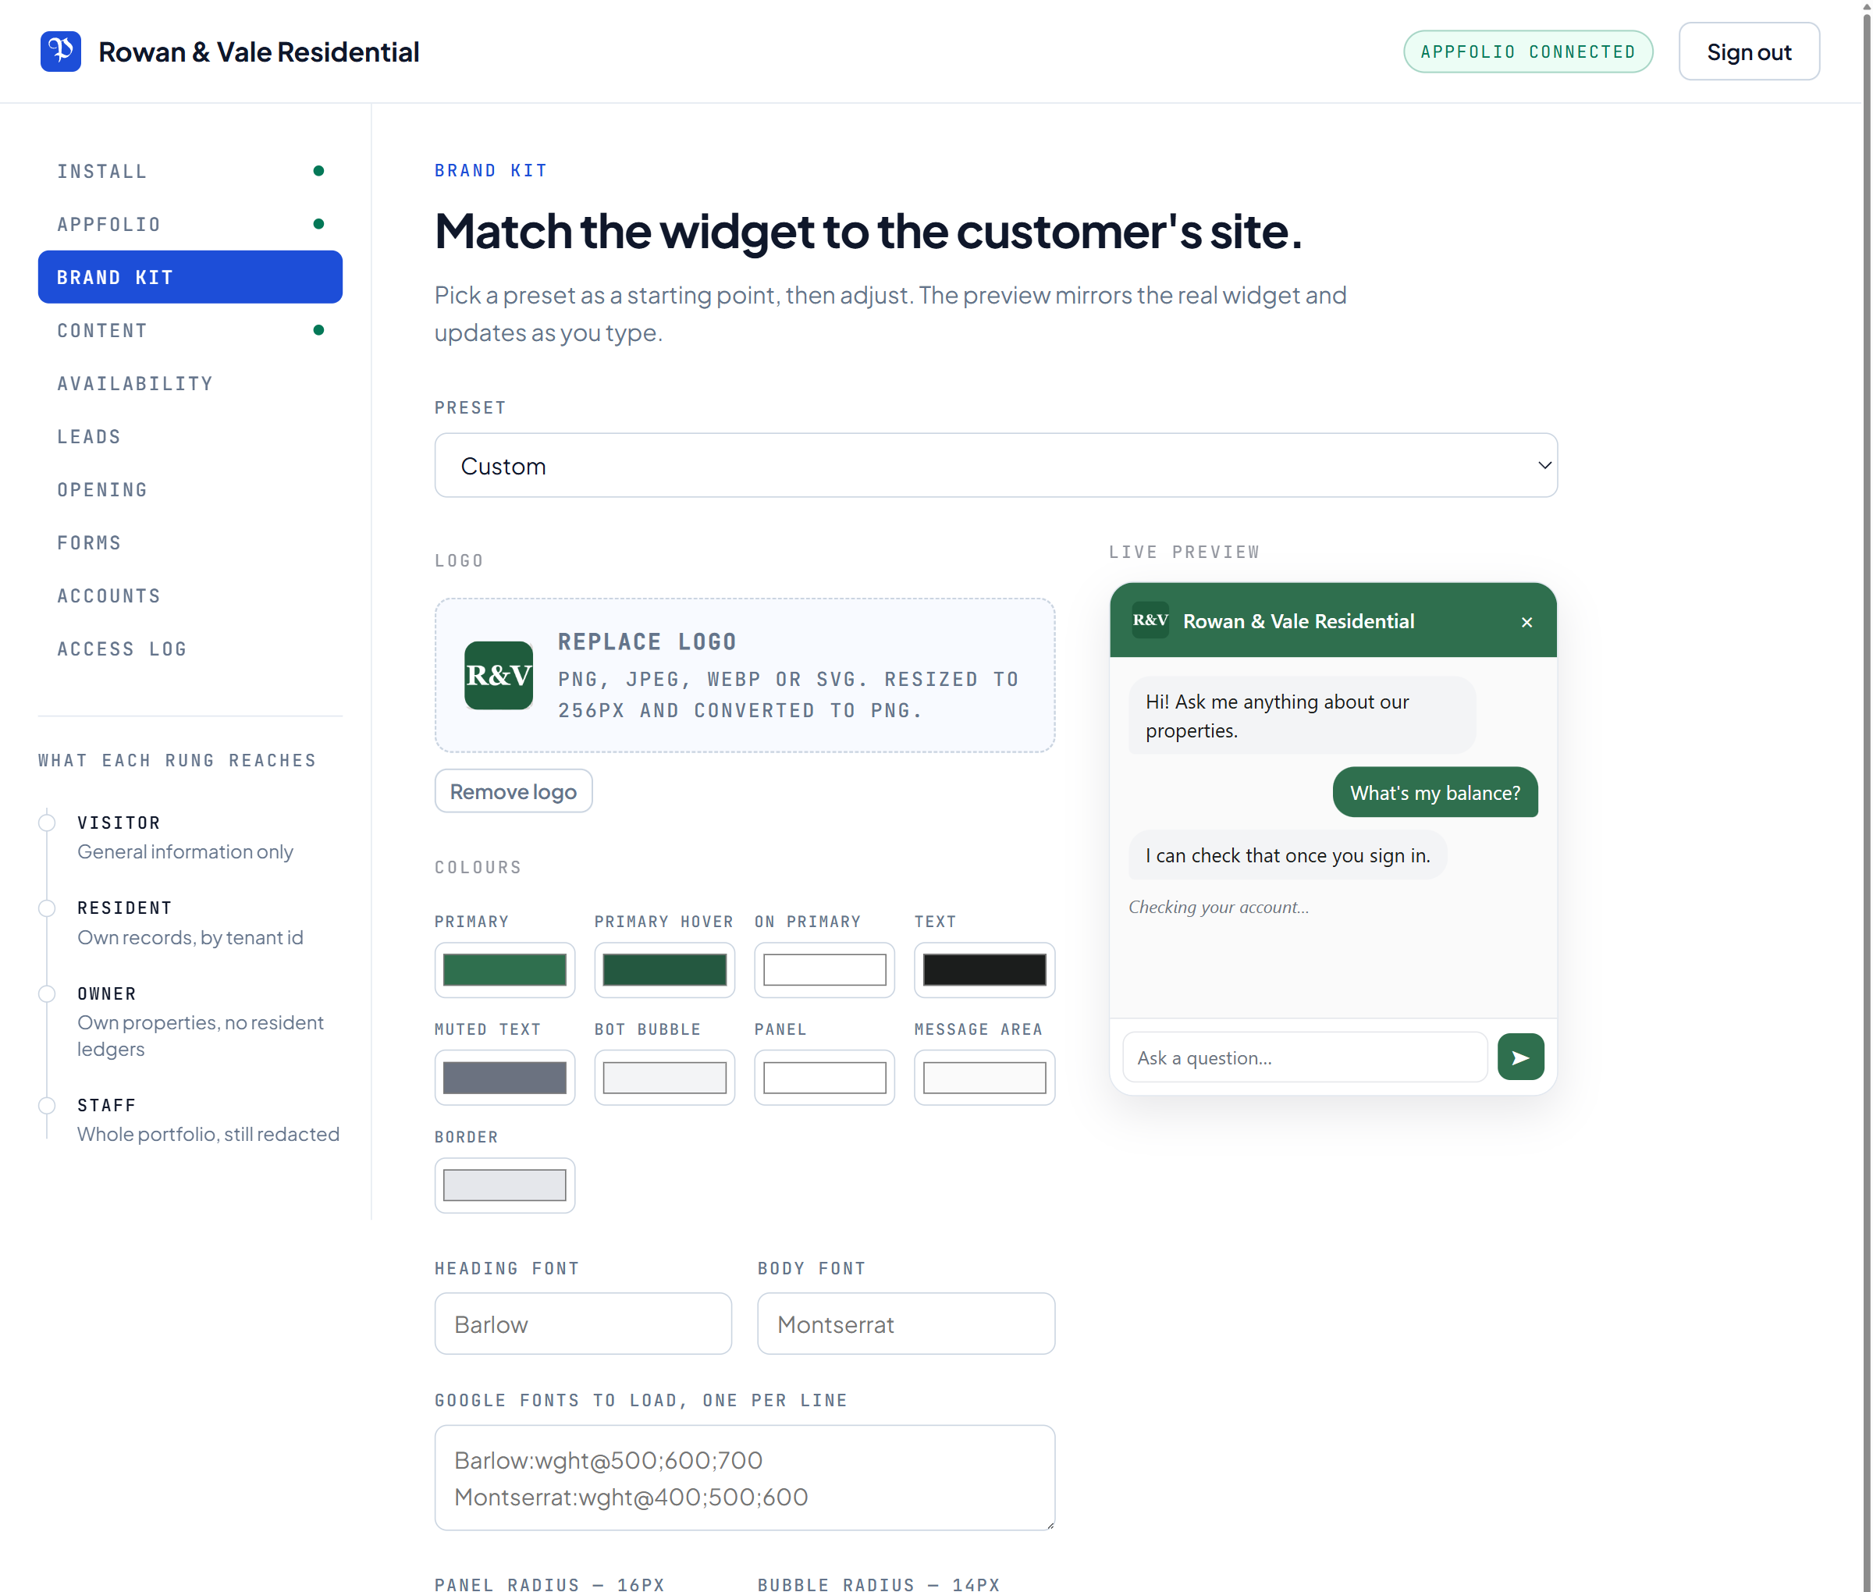The width and height of the screenshot is (1873, 1592).
Task: Click the Sign out button
Action: (x=1748, y=52)
